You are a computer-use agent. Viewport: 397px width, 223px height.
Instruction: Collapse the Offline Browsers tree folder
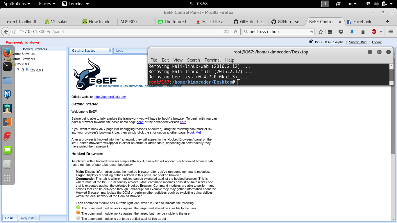point(4,59)
